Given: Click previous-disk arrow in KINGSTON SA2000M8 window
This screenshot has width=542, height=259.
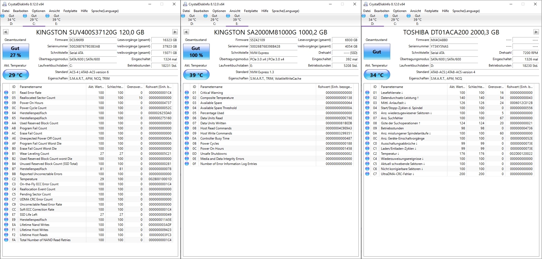Looking at the screenshot, I should 186,32.
